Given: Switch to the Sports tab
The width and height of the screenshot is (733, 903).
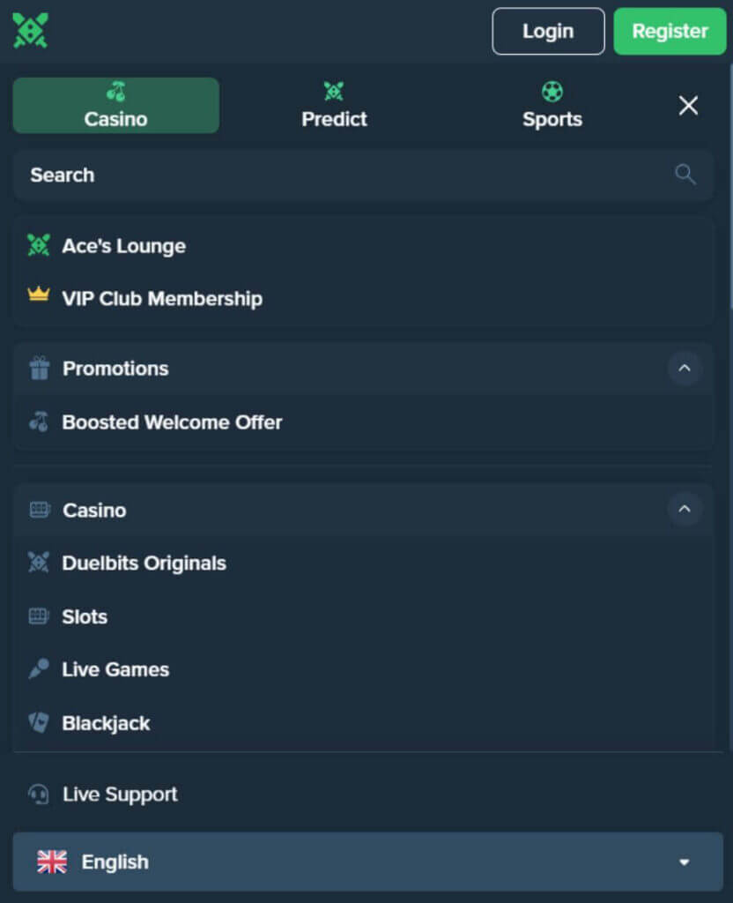Looking at the screenshot, I should [552, 106].
